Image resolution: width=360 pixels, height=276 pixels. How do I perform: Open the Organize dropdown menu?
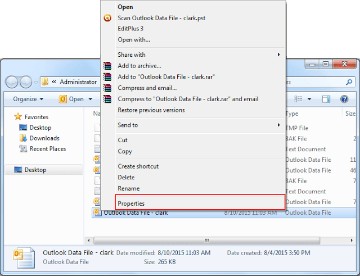[28, 99]
